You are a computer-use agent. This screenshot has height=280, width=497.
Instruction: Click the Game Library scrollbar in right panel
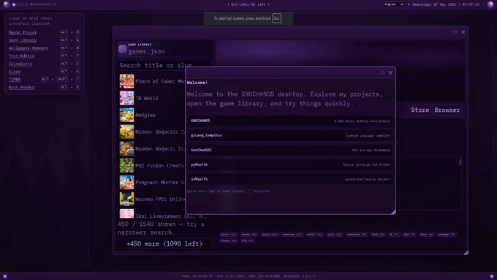(x=460, y=162)
